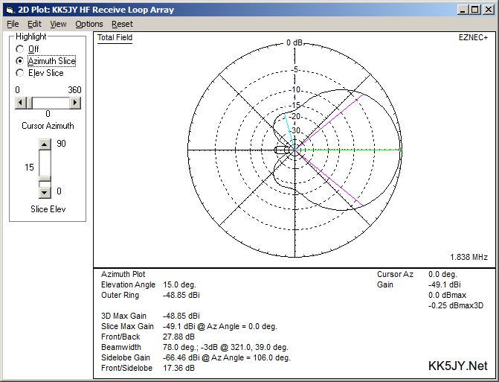The width and height of the screenshot is (499, 382).
Task: Click the 1.838 MHz frequency label
Action: click(469, 257)
